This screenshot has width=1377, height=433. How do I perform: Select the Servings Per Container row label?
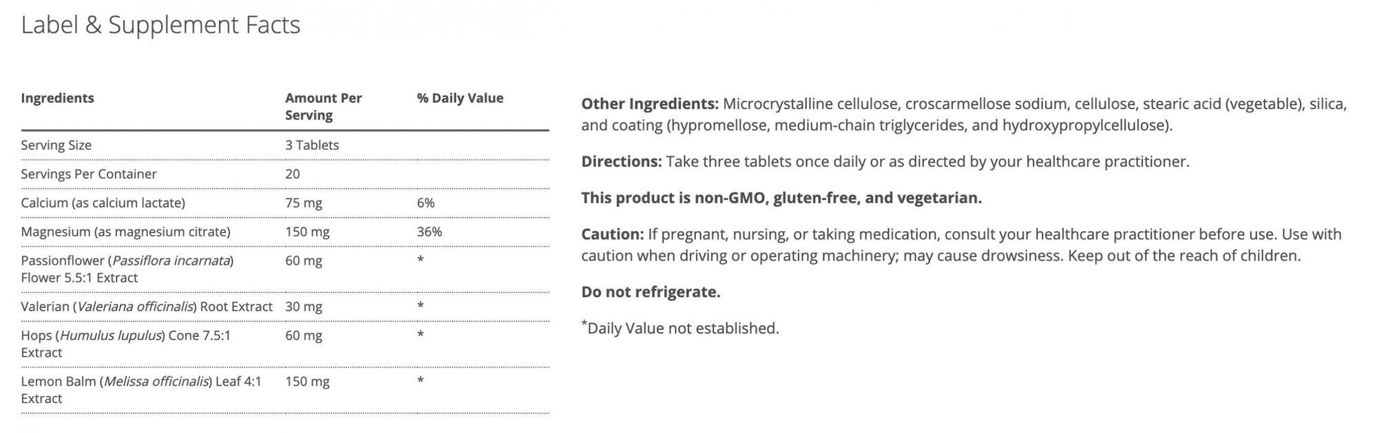click(89, 174)
